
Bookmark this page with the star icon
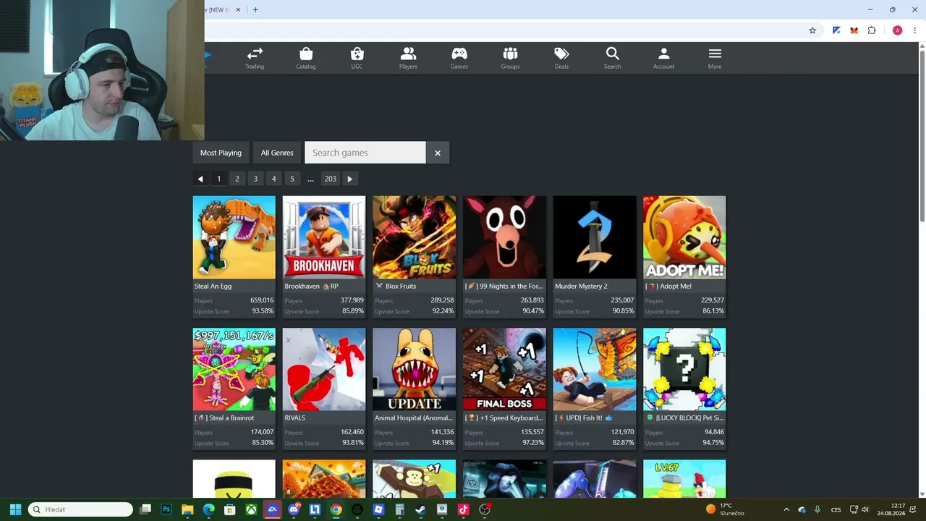[812, 30]
